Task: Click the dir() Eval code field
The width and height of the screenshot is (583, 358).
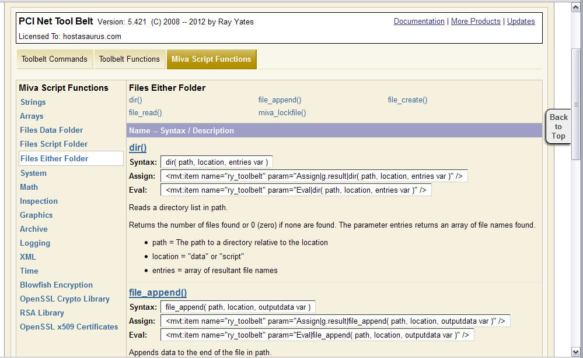Action: pos(296,190)
